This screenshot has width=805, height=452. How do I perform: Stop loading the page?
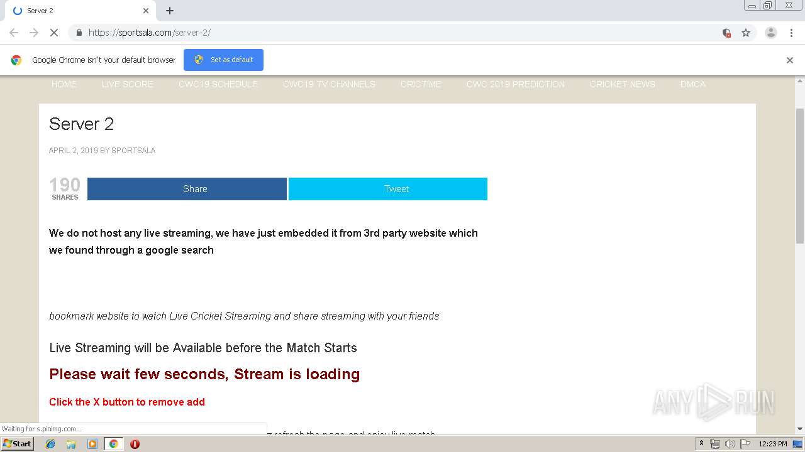coord(54,33)
